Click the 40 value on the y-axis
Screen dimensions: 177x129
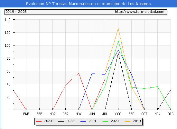(8, 84)
